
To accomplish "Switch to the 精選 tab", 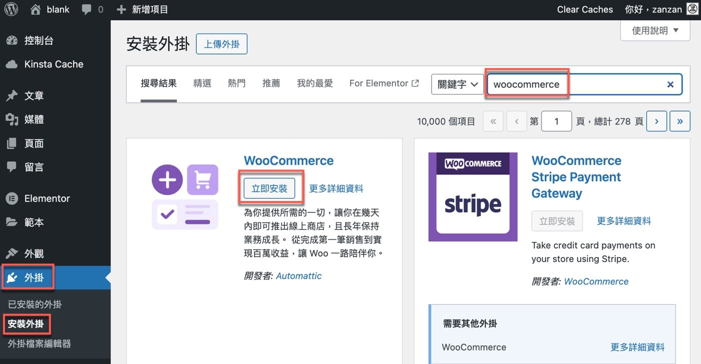I will [x=202, y=83].
